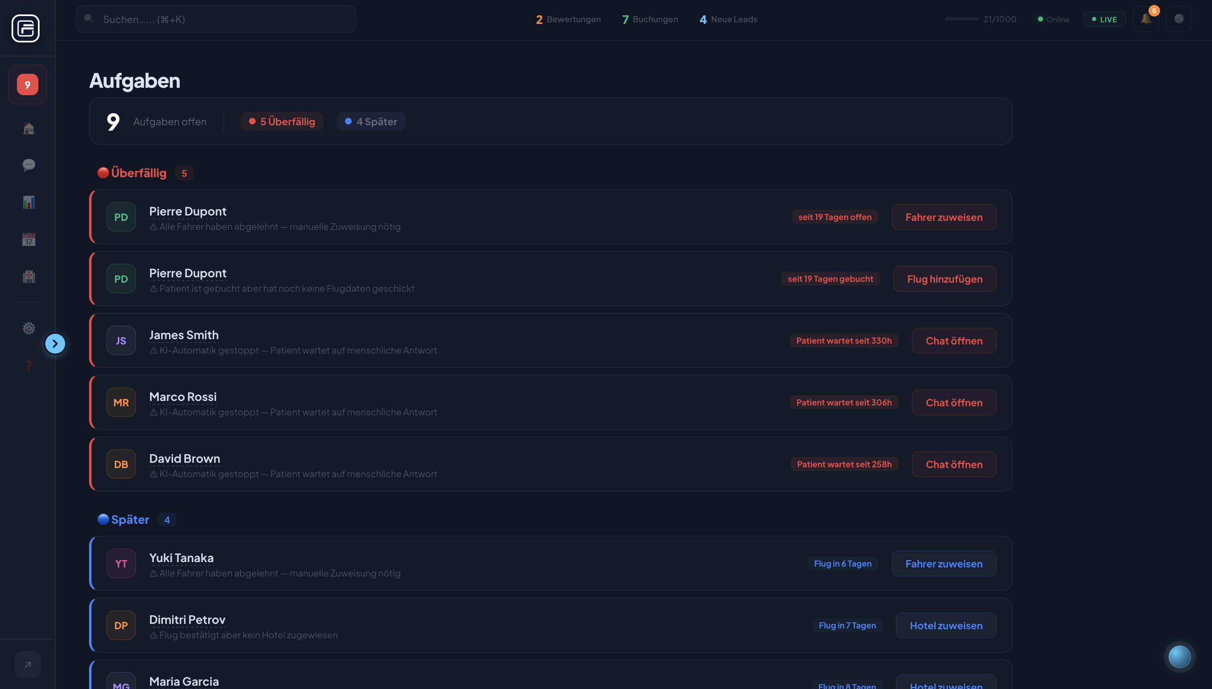The image size is (1212, 689).
Task: Open the statistics bar chart icon
Action: point(28,202)
